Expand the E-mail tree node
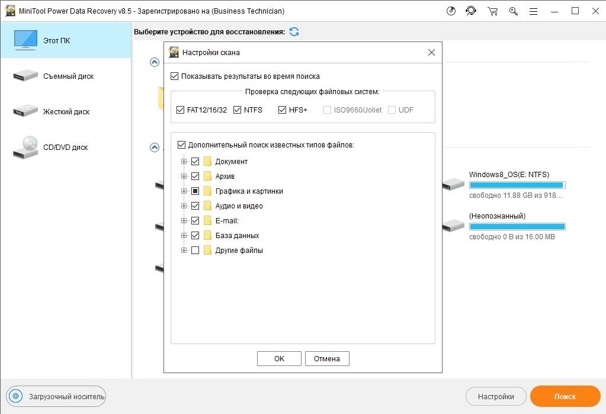 [x=184, y=220]
